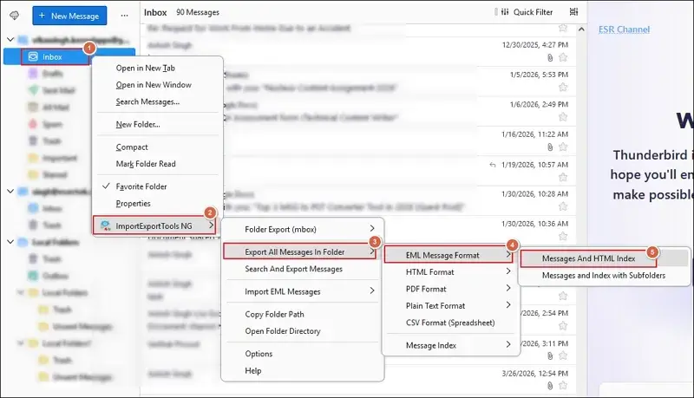Collapse the second mail account tree
The image size is (694, 398).
[10, 192]
